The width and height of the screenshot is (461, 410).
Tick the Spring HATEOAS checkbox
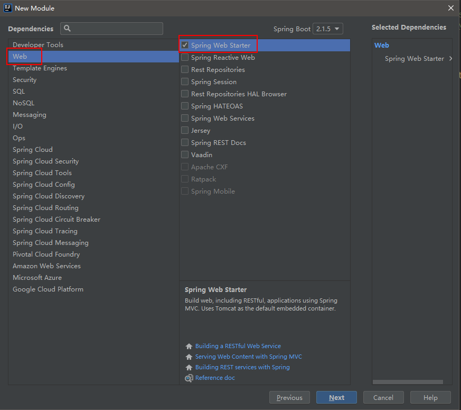185,106
